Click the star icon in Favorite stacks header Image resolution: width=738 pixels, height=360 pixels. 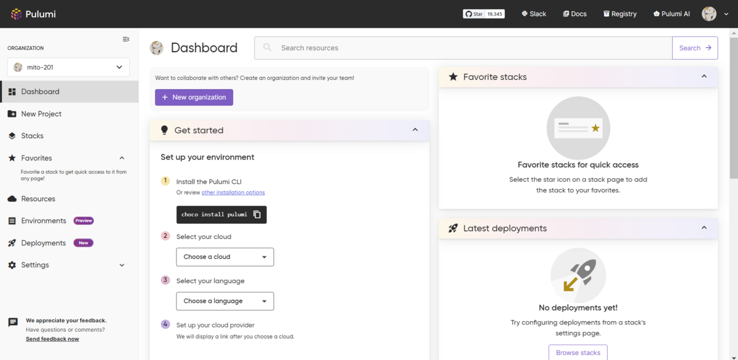click(453, 77)
